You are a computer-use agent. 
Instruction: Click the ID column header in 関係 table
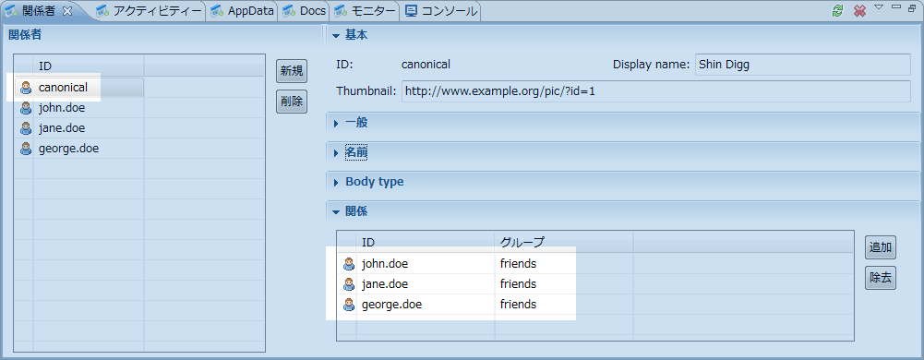(x=425, y=242)
